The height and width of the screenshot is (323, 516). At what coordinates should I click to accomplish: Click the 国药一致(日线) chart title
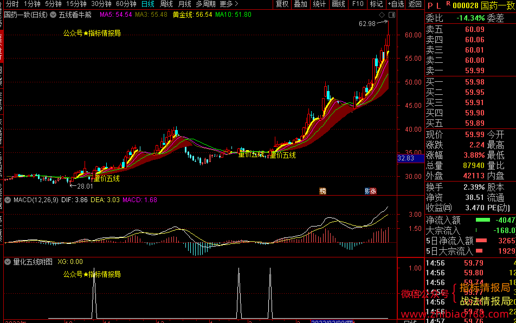point(25,15)
